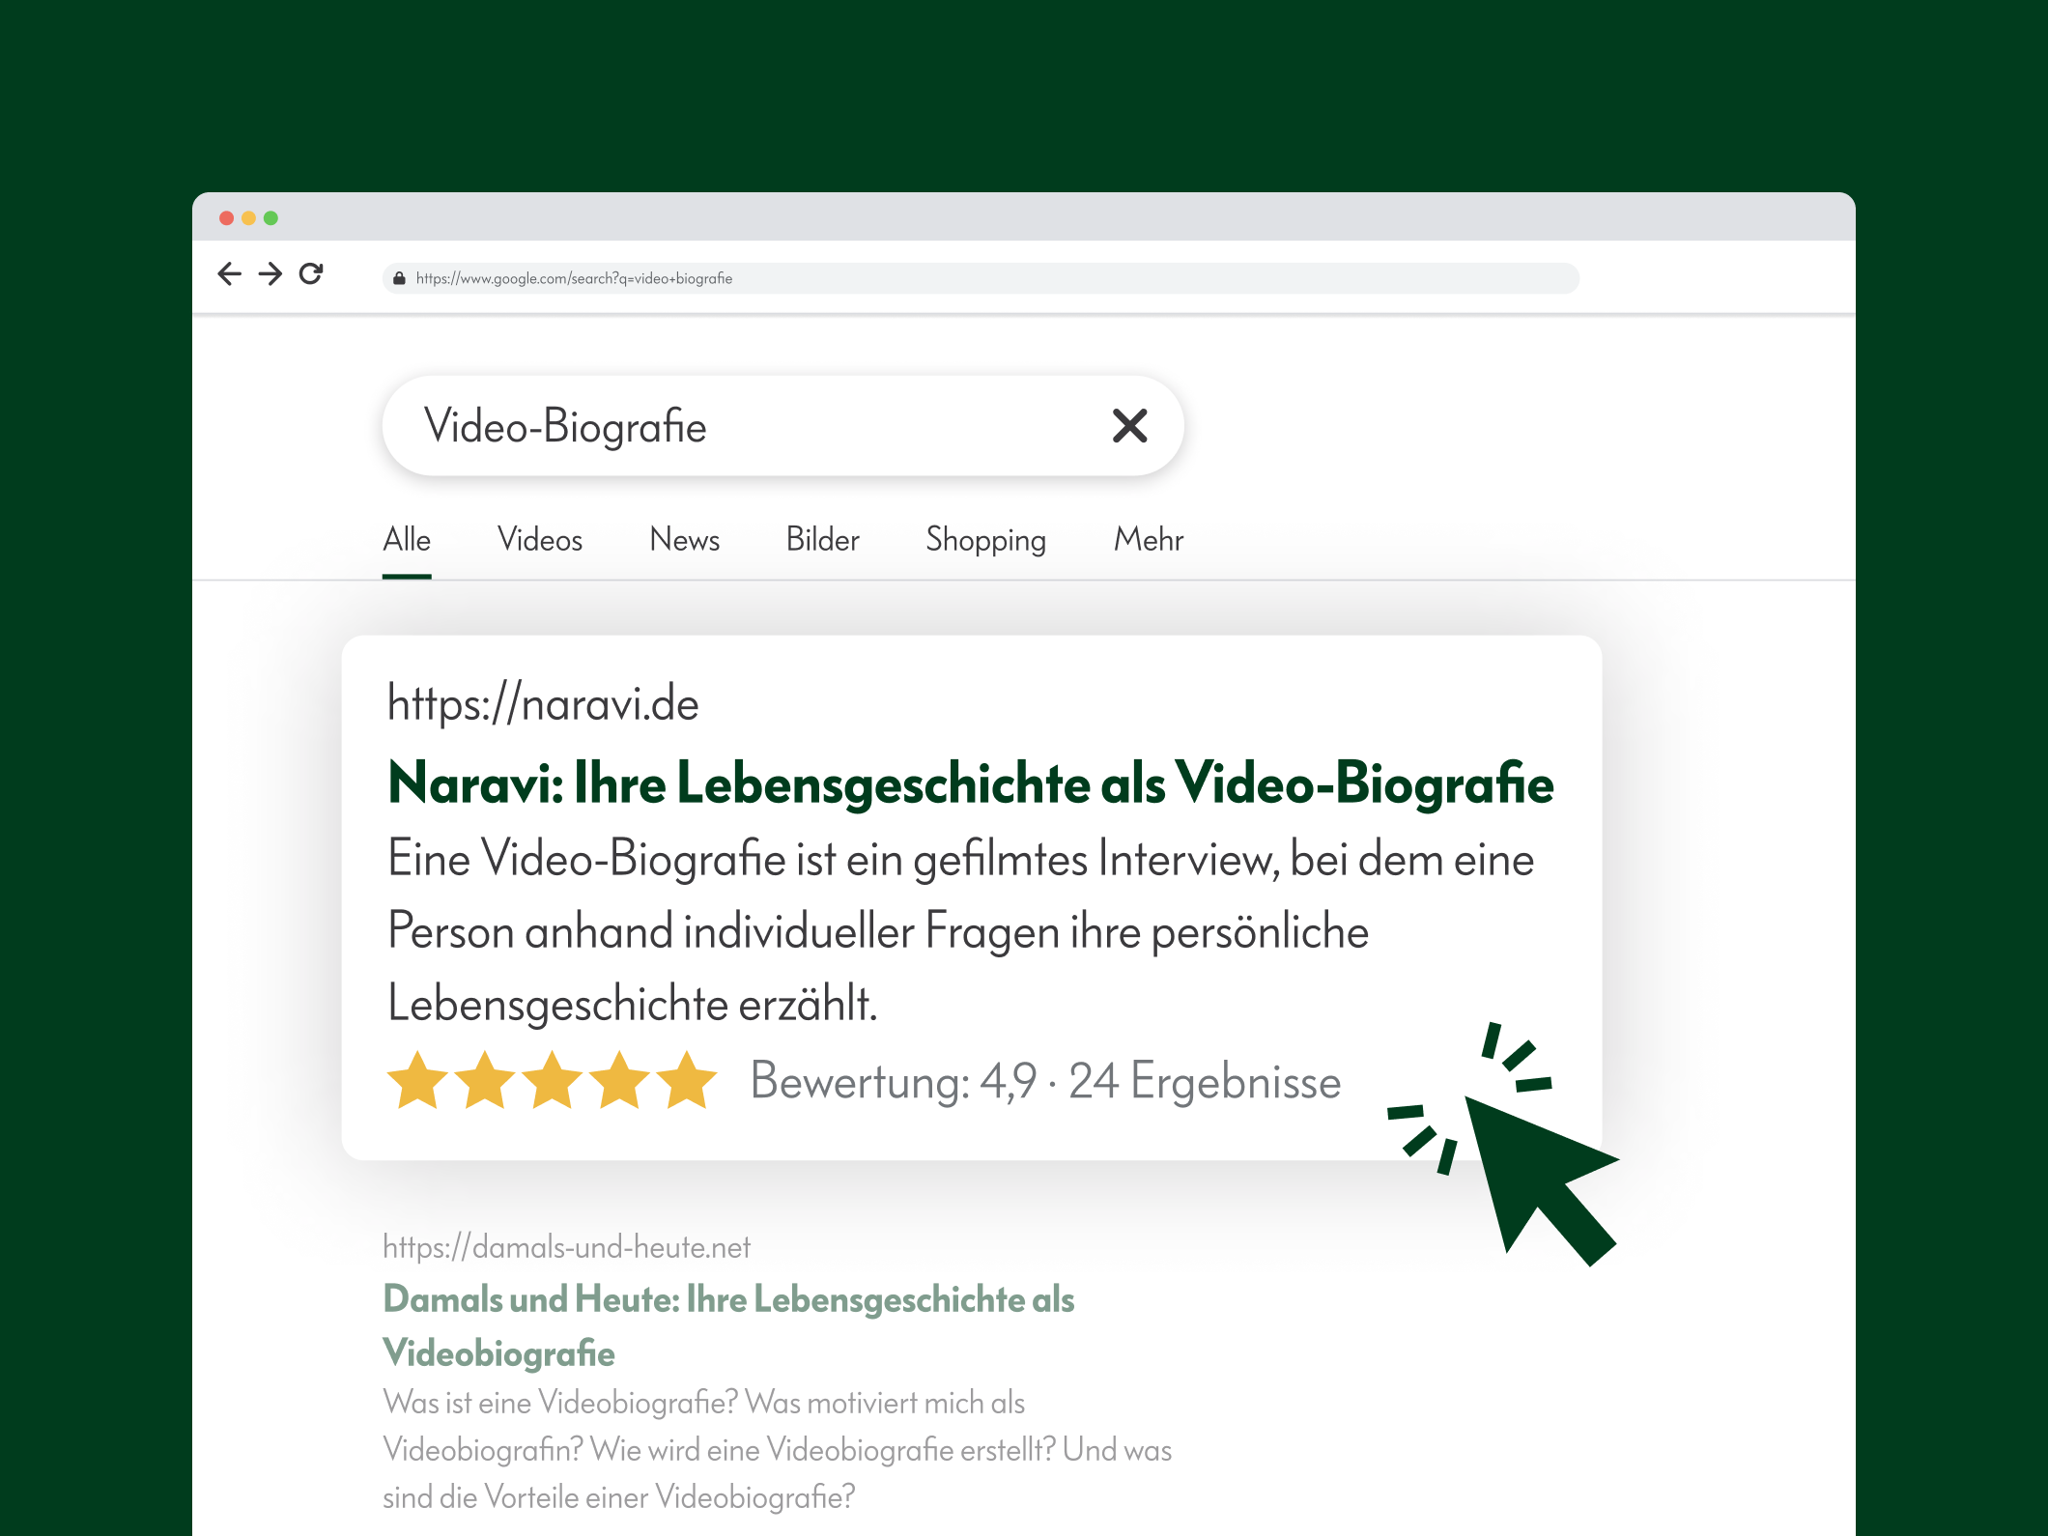
Task: Clear the search with the X icon
Action: 1129,426
